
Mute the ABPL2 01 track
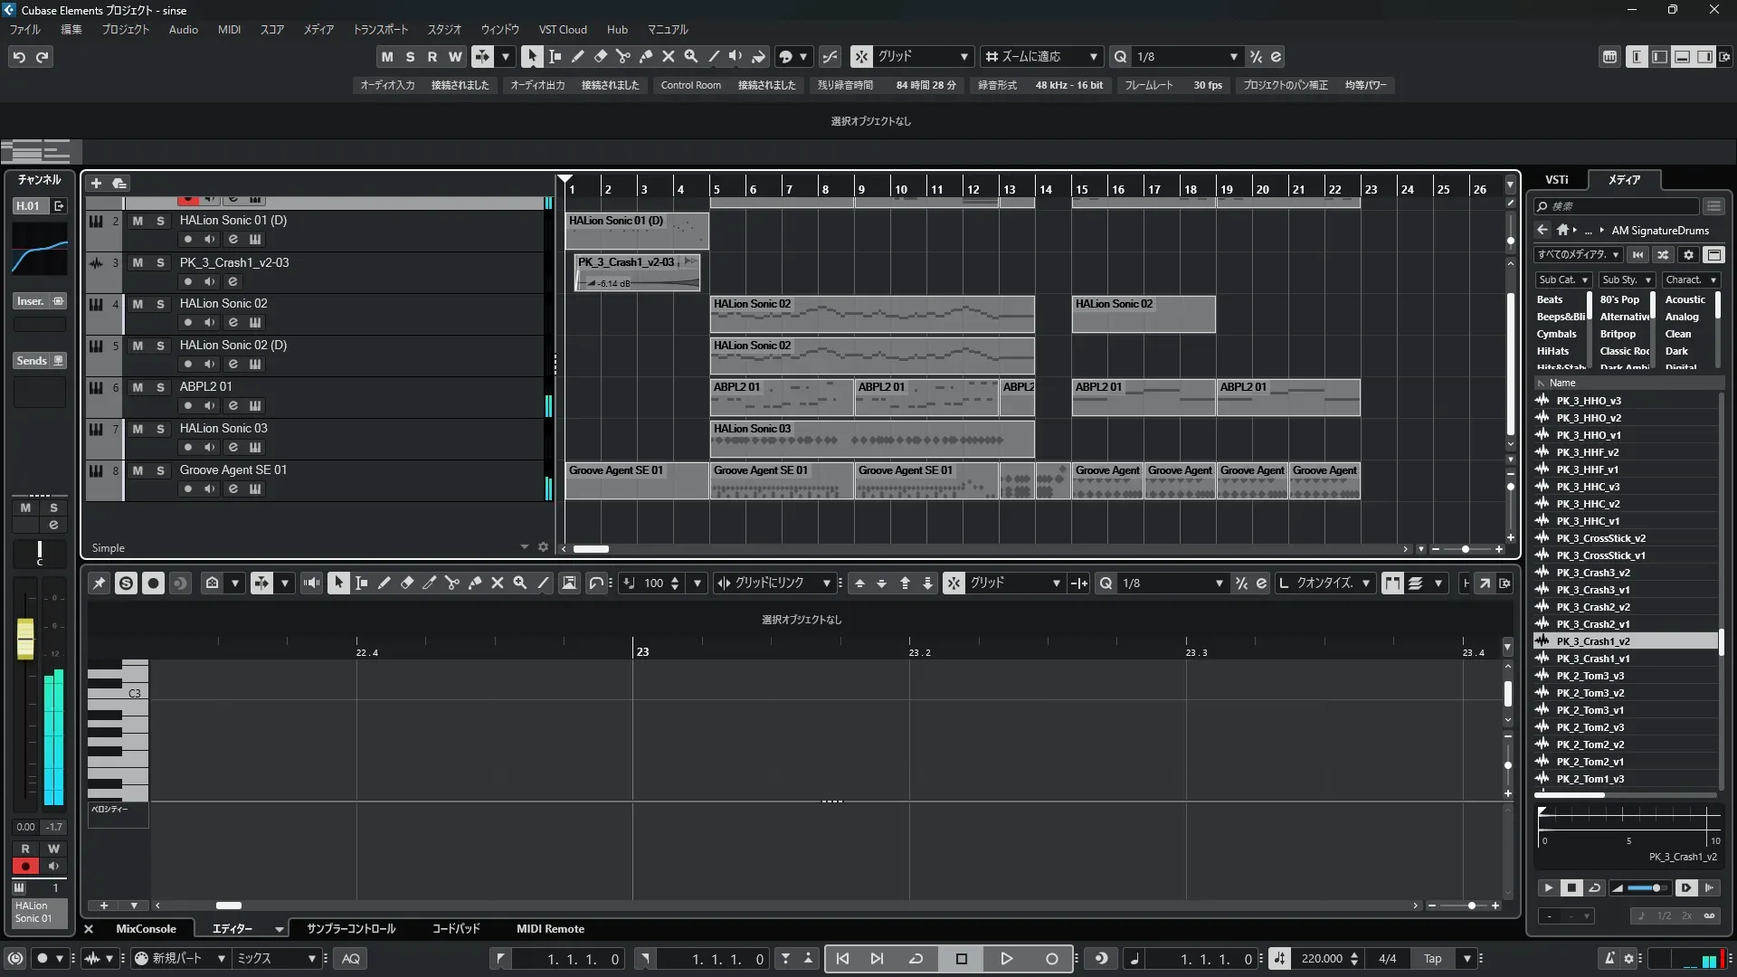(x=138, y=387)
